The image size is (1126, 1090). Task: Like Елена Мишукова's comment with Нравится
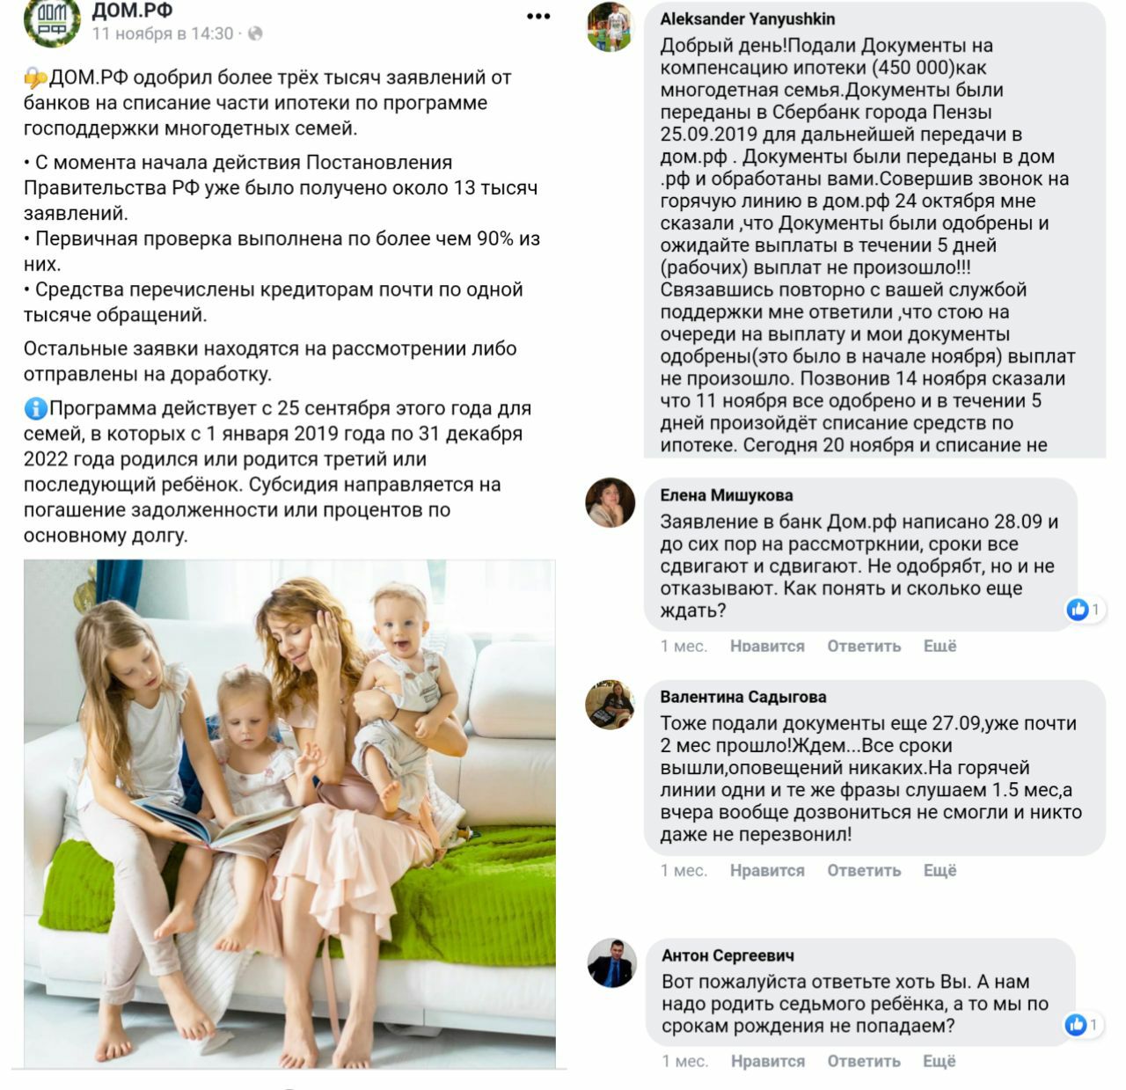click(767, 646)
